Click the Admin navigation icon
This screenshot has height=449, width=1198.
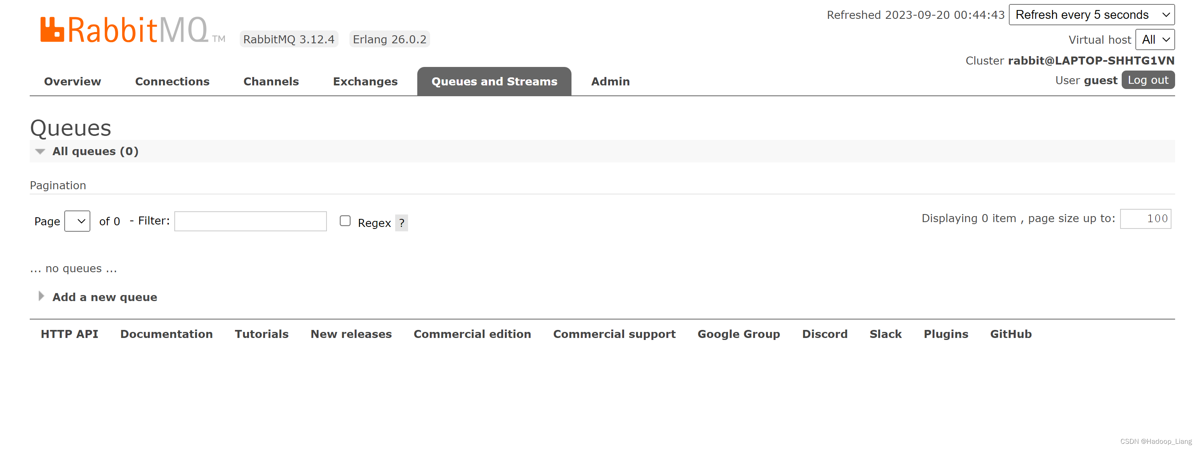(610, 81)
